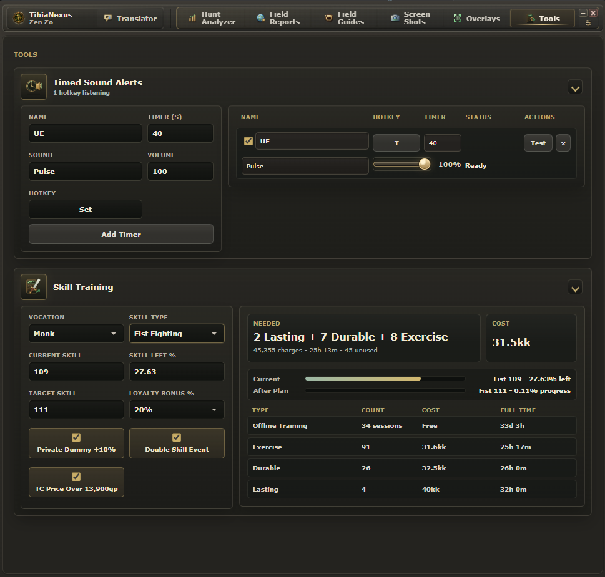Viewport: 605px width, 577px height.
Task: Click the Tools tab icon
Action: click(531, 18)
